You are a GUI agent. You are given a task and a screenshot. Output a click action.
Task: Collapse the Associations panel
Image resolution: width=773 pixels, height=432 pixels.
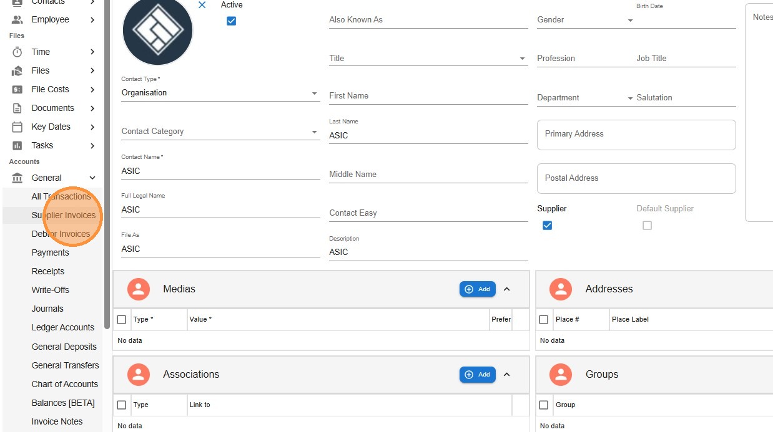[507, 375]
